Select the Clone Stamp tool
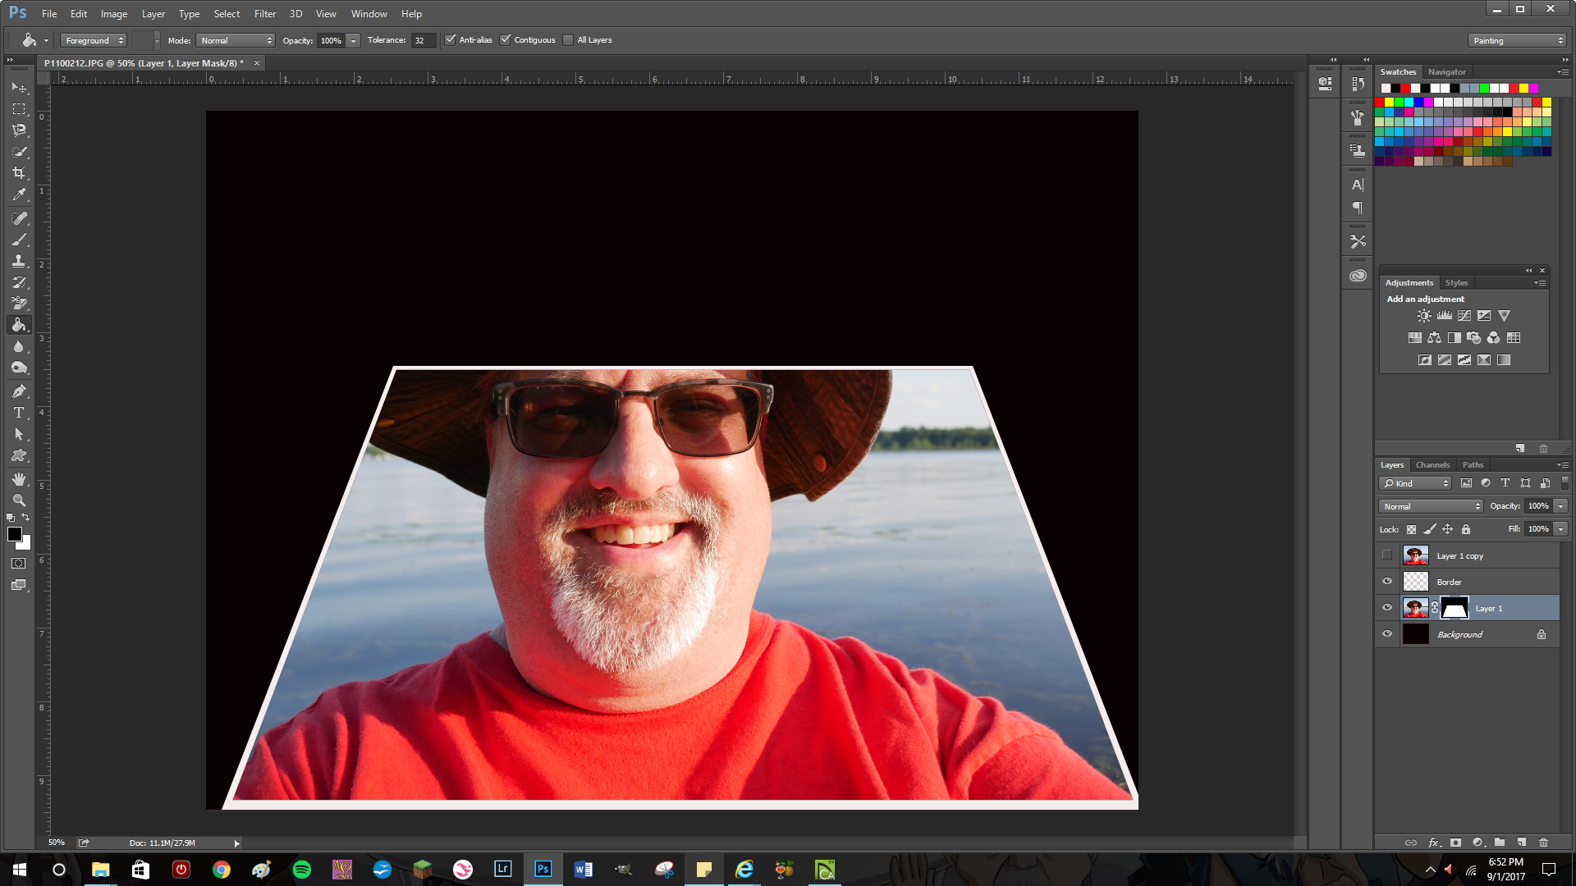1576x886 pixels. (x=19, y=261)
